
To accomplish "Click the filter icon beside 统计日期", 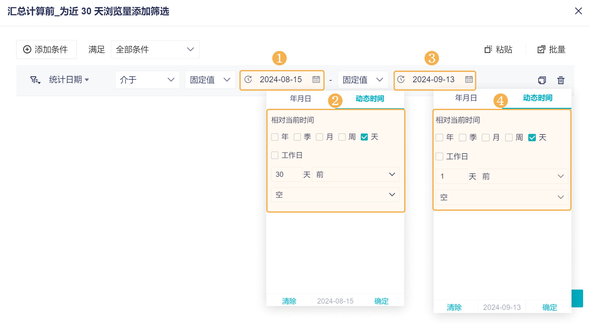I will (35, 80).
